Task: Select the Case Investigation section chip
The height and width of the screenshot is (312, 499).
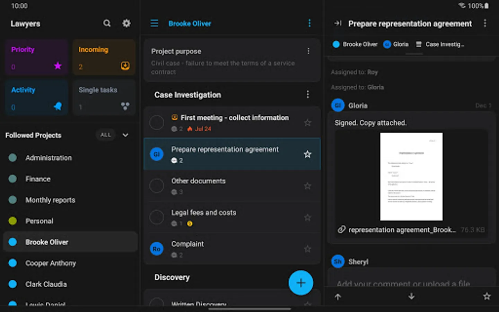Action: (439, 44)
